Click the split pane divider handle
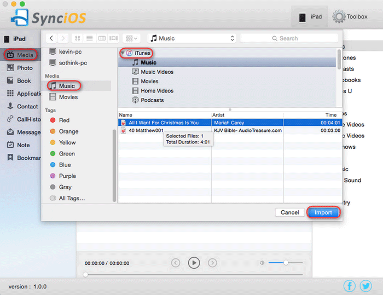Viewport: 383px width, 295px height. coord(230,110)
